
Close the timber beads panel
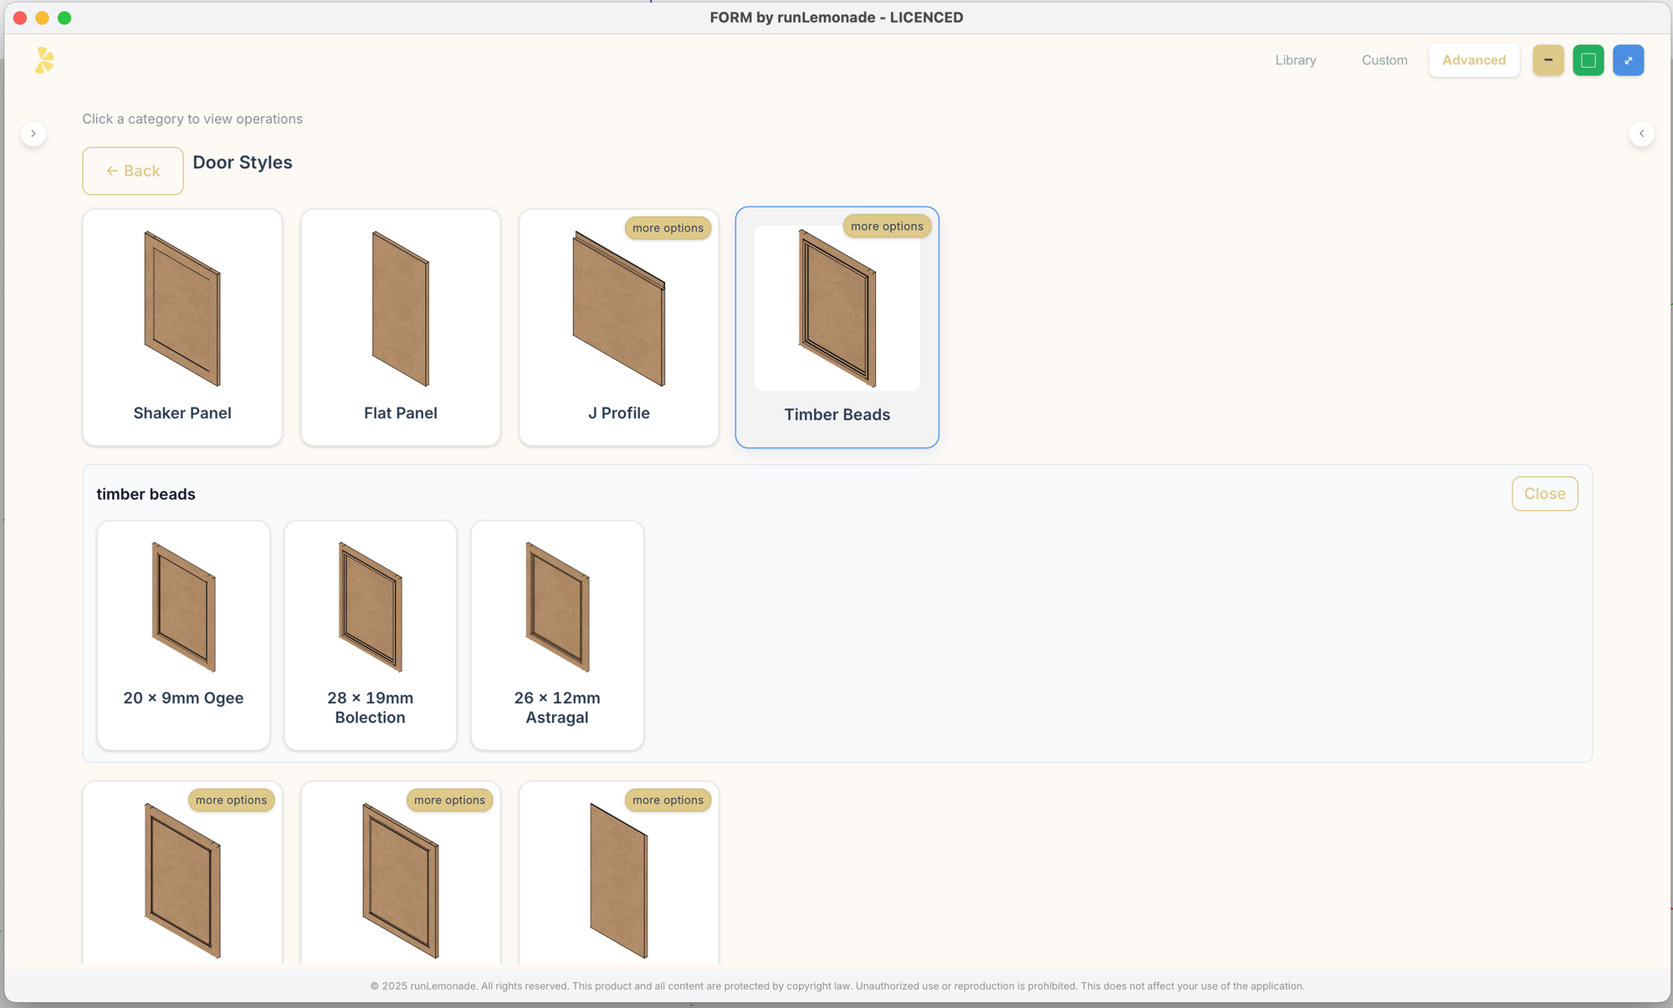[x=1544, y=494]
